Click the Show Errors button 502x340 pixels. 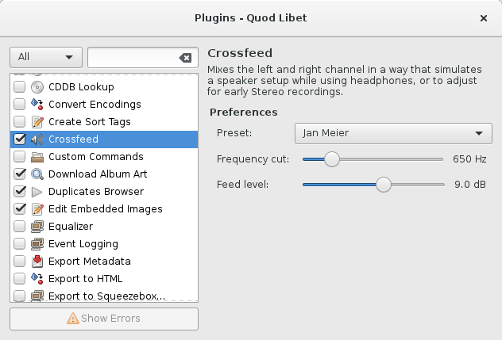click(104, 319)
